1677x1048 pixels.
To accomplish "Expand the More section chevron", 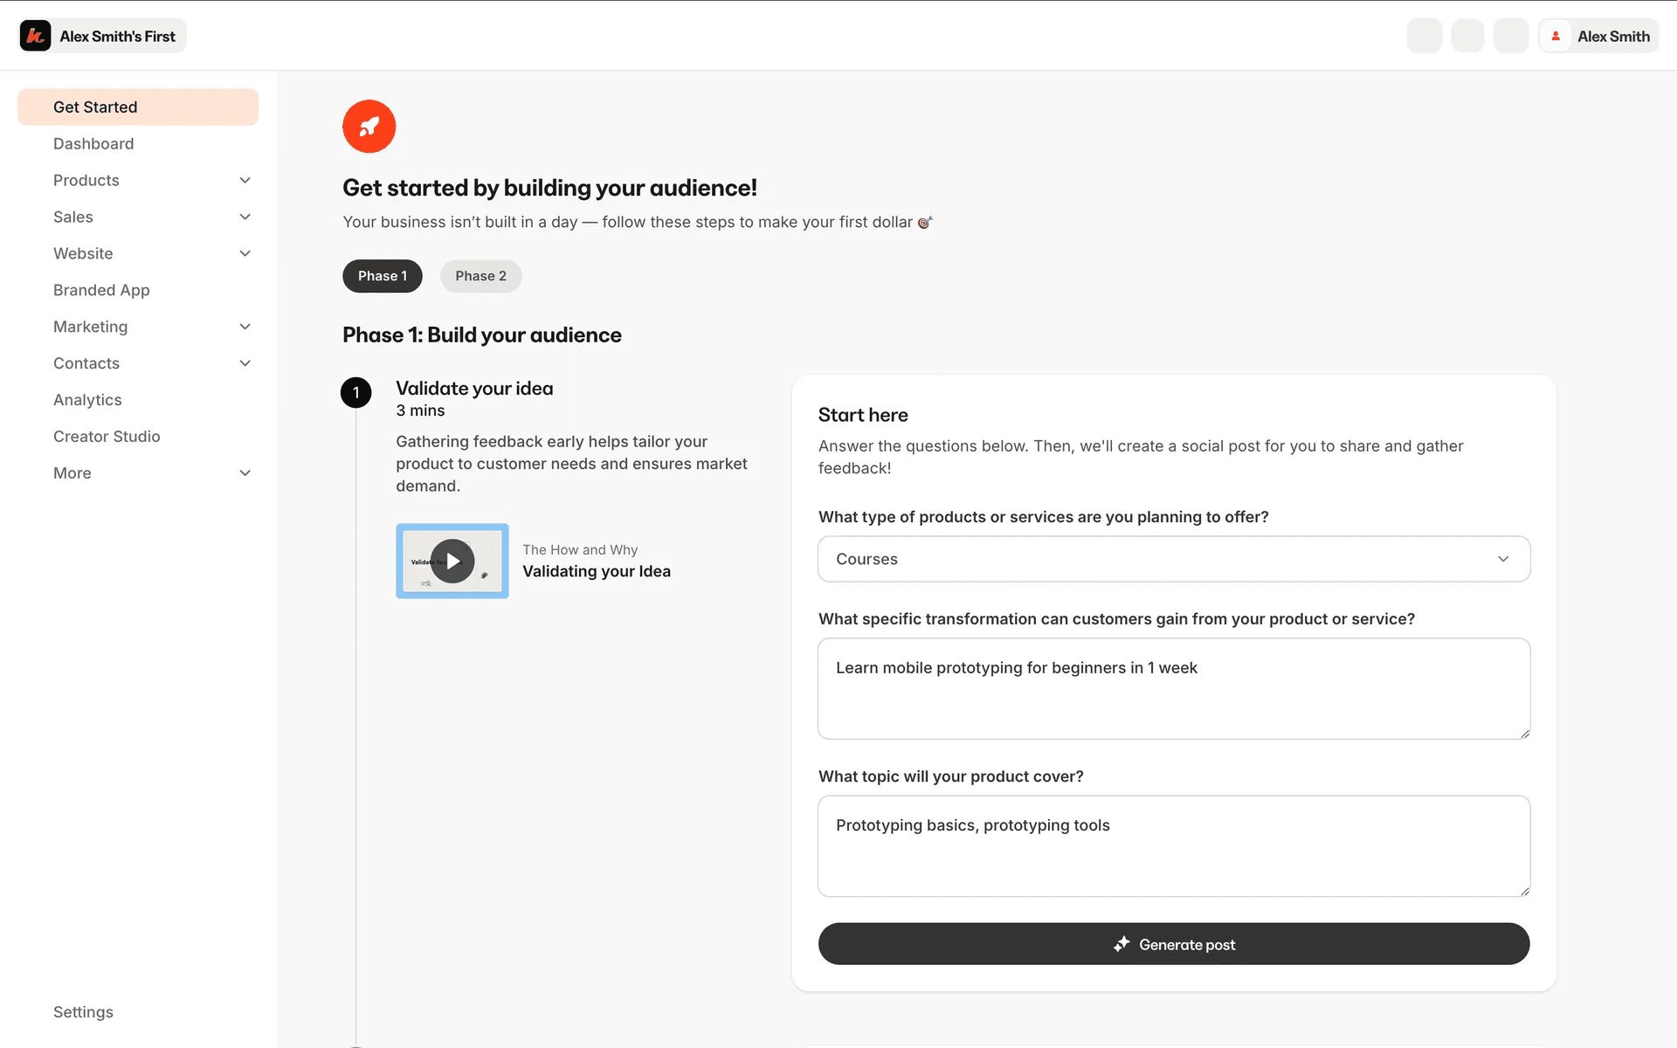I will 245,473.
